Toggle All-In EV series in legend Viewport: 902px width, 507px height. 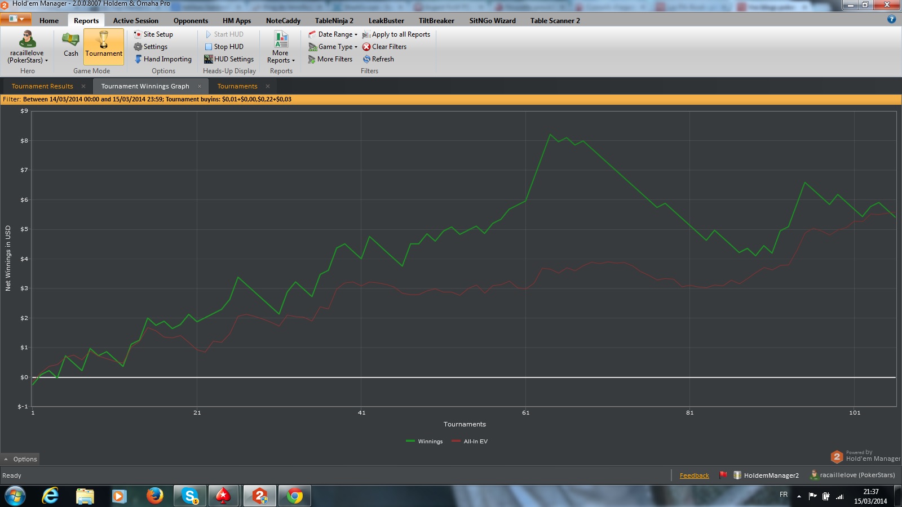(470, 441)
